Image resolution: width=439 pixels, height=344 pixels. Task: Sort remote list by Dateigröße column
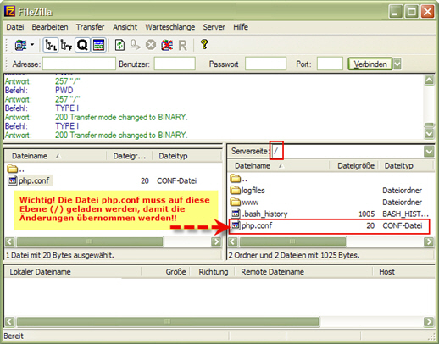pos(353,165)
